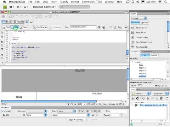Click Insert Div Tag icon
Image resolution: width=170 pixels, height=127 pixels.
tap(132, 28)
